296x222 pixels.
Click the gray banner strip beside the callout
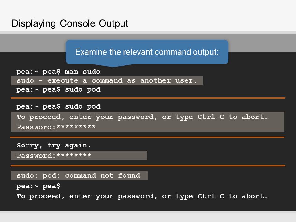(x=33, y=43)
